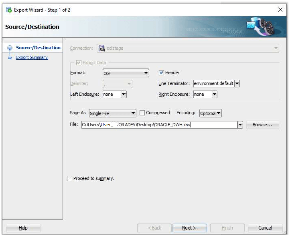The image size is (290, 236).
Task: Click the Browse... button
Action: 262,125
